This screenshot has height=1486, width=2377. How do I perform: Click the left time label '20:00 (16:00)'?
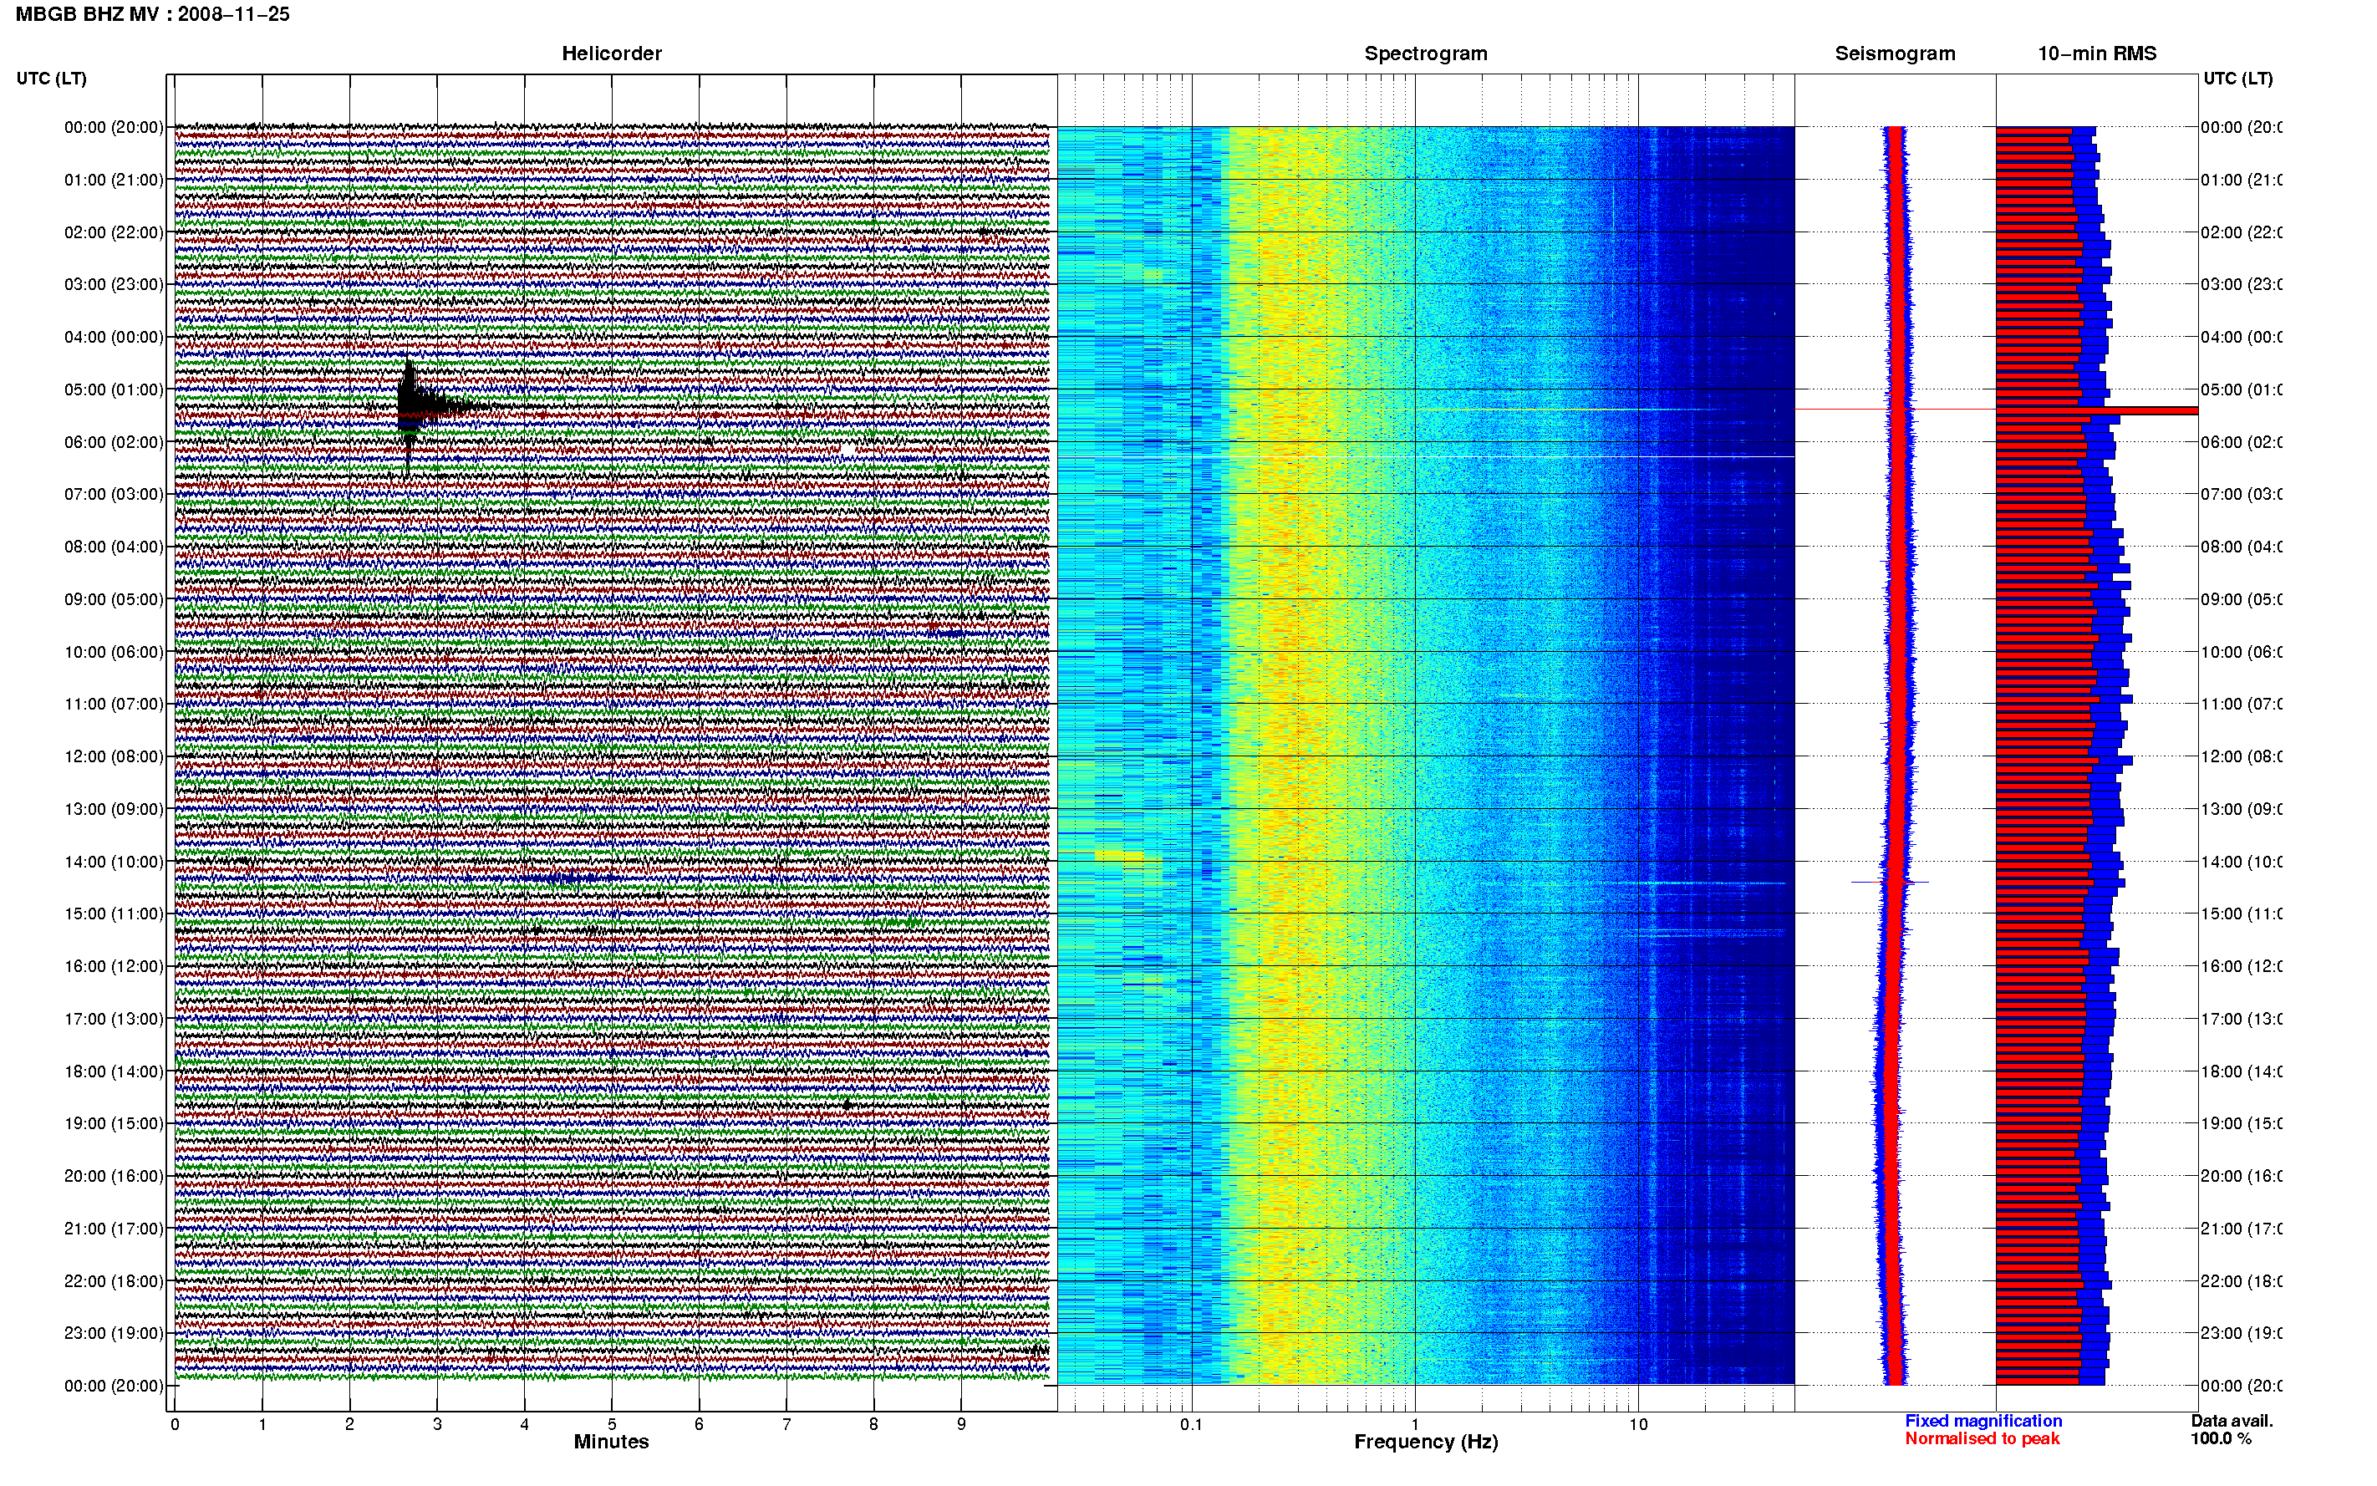click(114, 1175)
